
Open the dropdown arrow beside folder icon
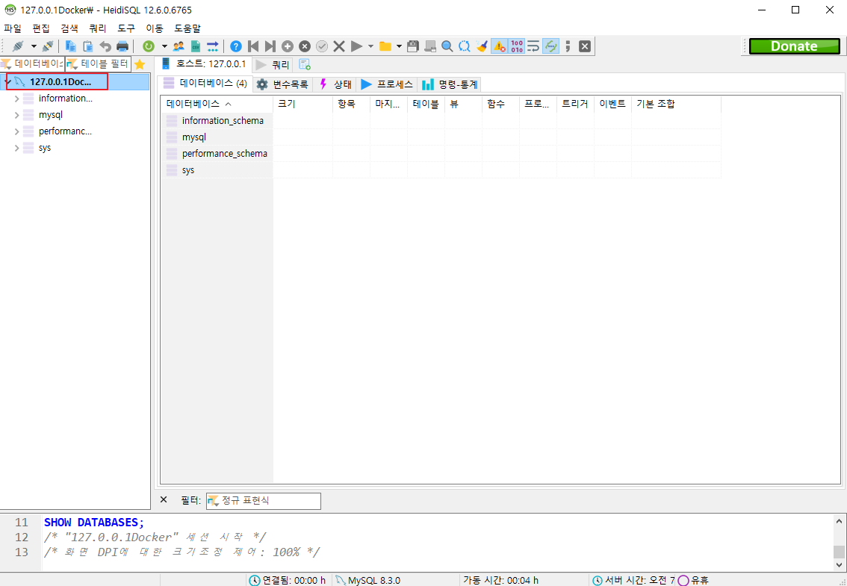(399, 46)
